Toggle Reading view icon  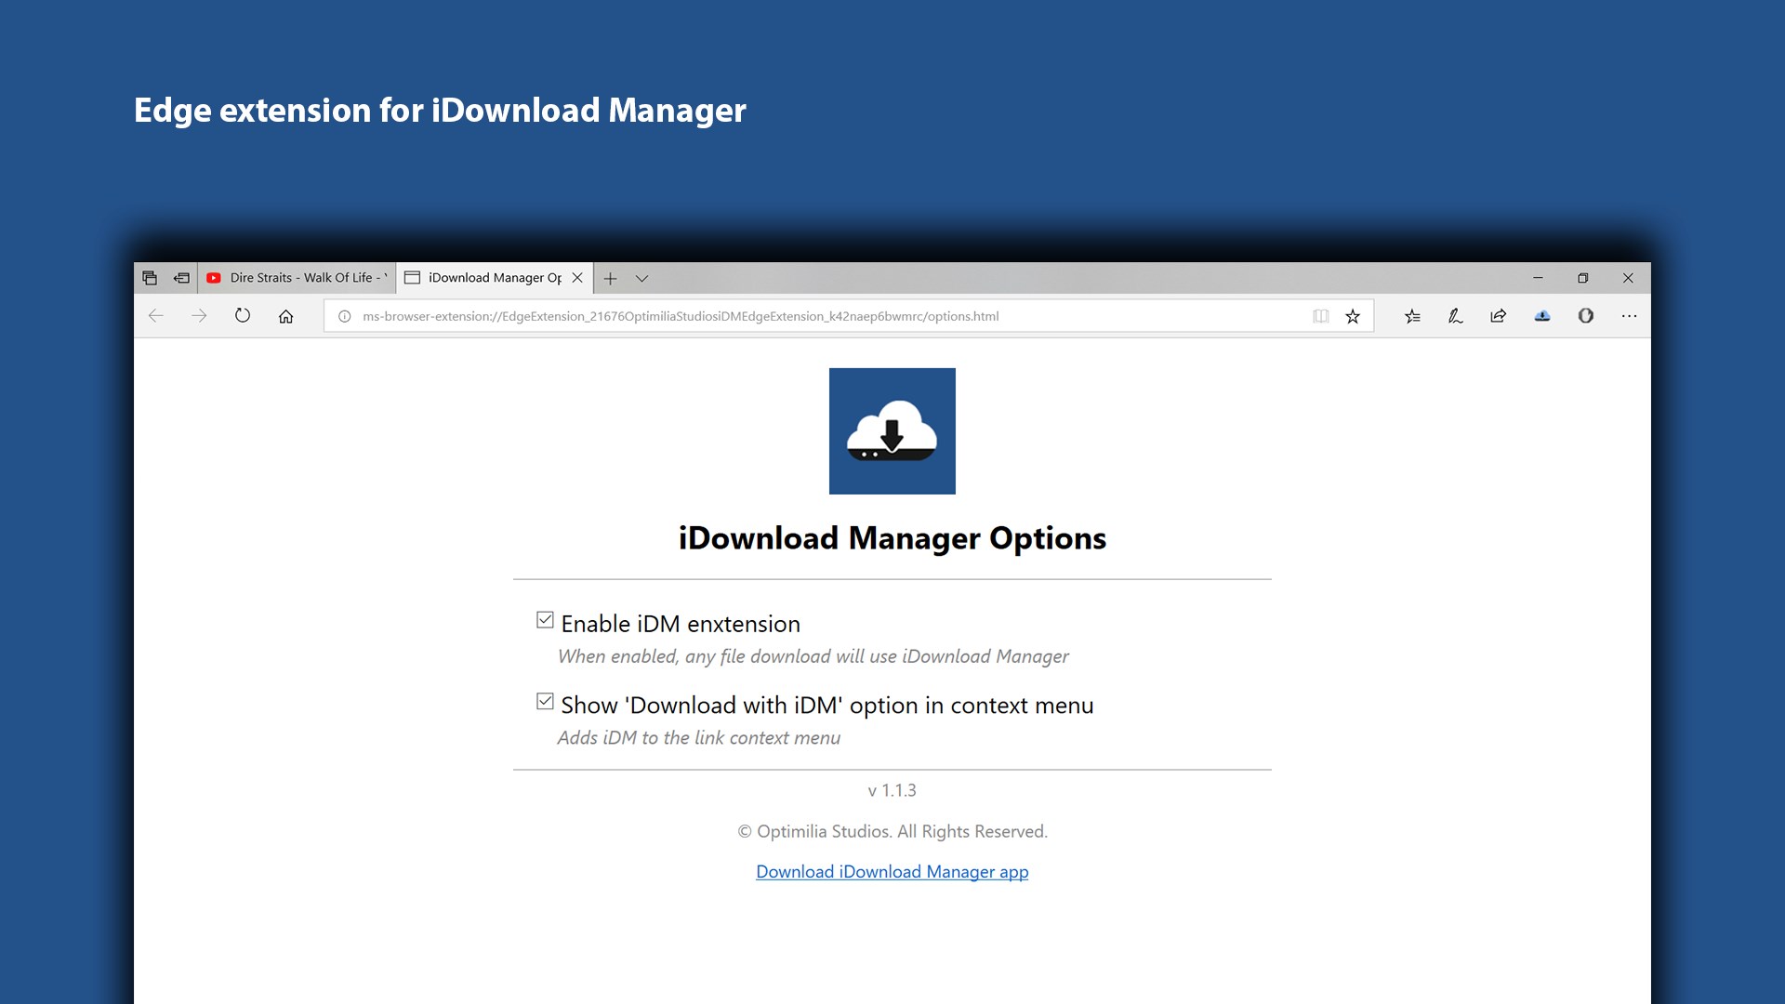[1321, 316]
